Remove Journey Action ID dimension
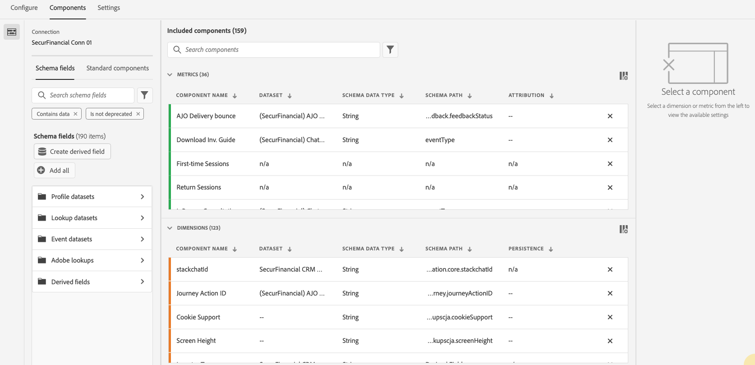The height and width of the screenshot is (365, 755). tap(610, 293)
